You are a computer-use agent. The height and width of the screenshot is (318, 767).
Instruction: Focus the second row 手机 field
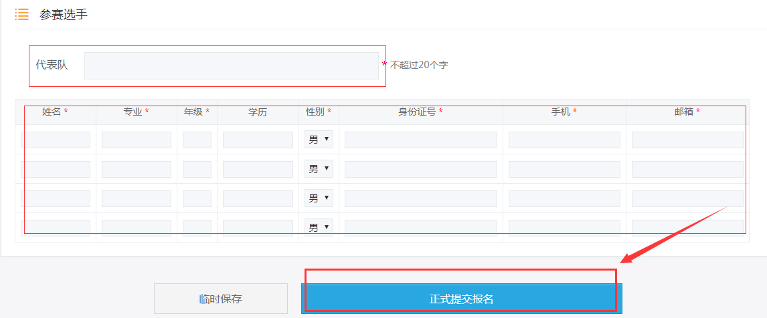(x=564, y=169)
